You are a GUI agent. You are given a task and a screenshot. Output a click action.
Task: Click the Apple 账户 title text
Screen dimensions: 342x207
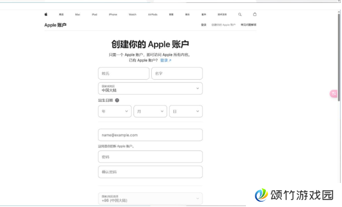pos(55,25)
